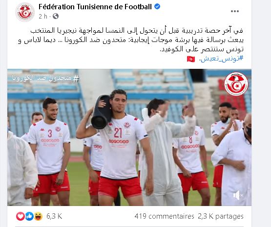Click the Tunisian flag emoji in post
The image size is (271, 227).
coord(191,59)
